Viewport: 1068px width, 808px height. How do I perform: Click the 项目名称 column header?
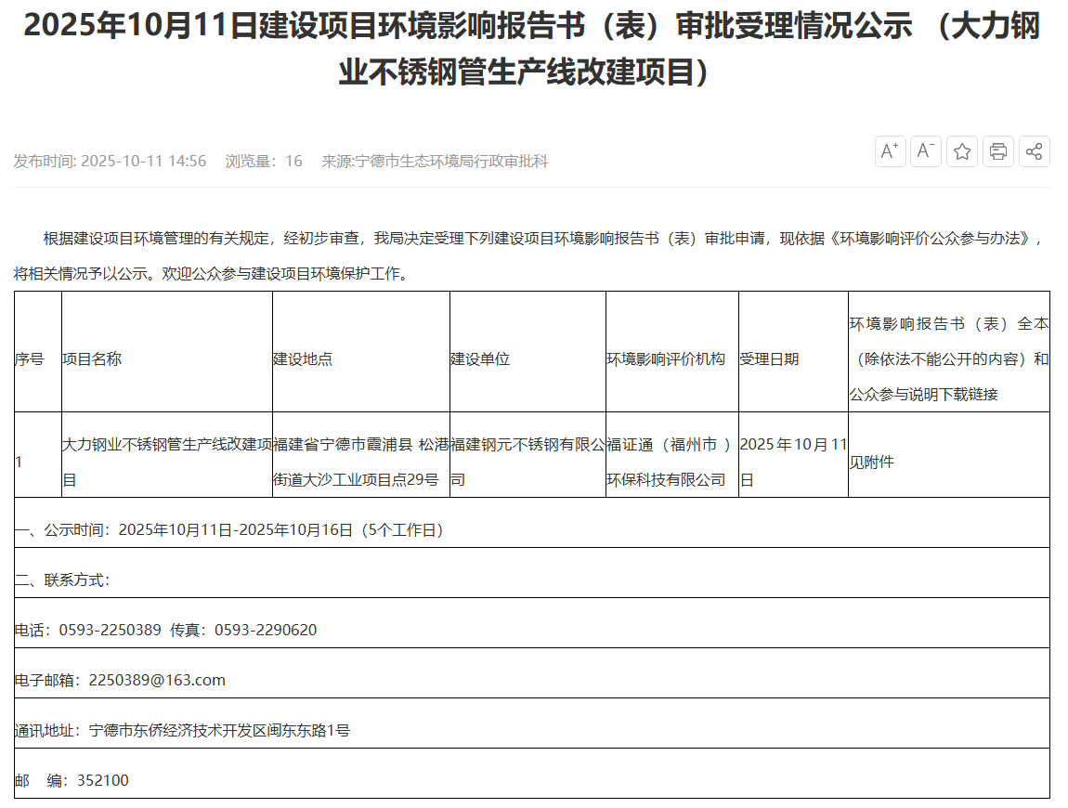(x=92, y=359)
